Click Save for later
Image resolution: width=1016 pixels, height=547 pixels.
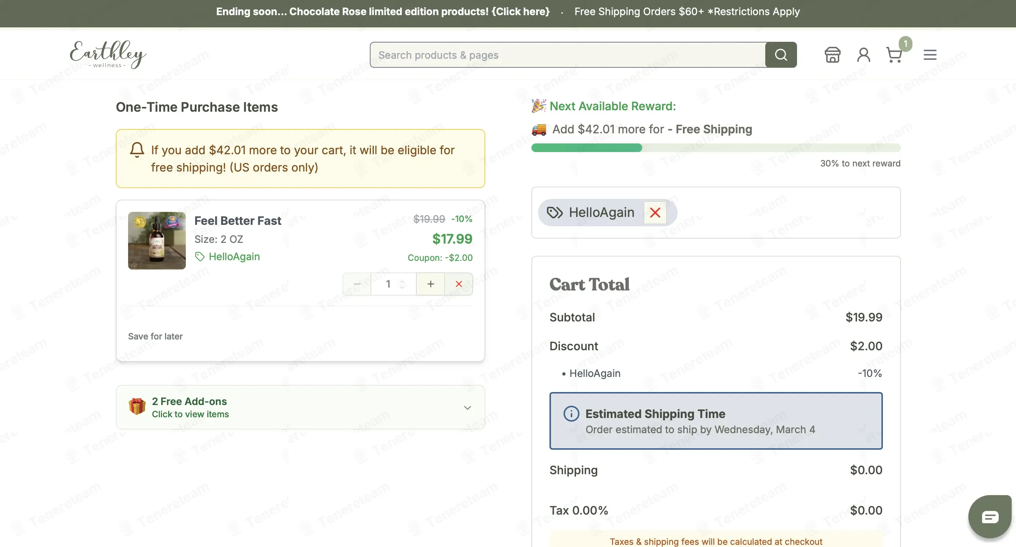pyautogui.click(x=156, y=336)
